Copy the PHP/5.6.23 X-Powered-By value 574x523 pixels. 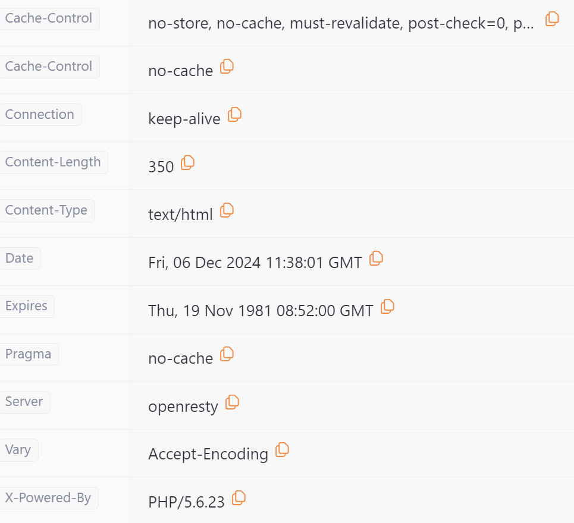[x=239, y=498]
